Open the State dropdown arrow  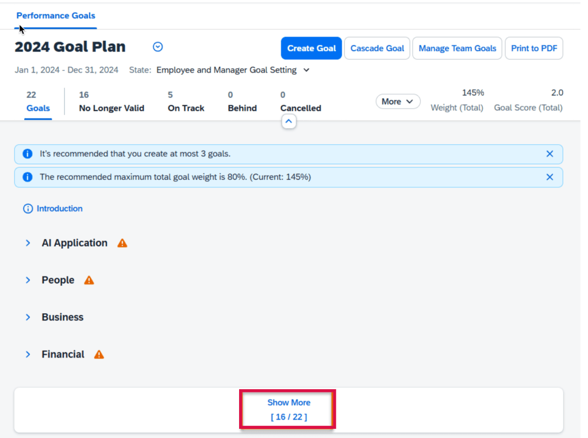(306, 70)
